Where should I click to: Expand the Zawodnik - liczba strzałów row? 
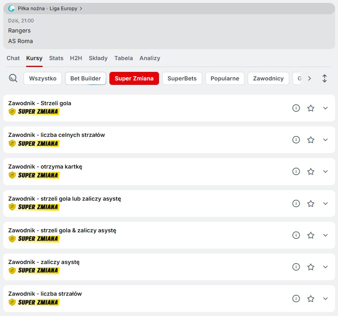tap(325, 299)
